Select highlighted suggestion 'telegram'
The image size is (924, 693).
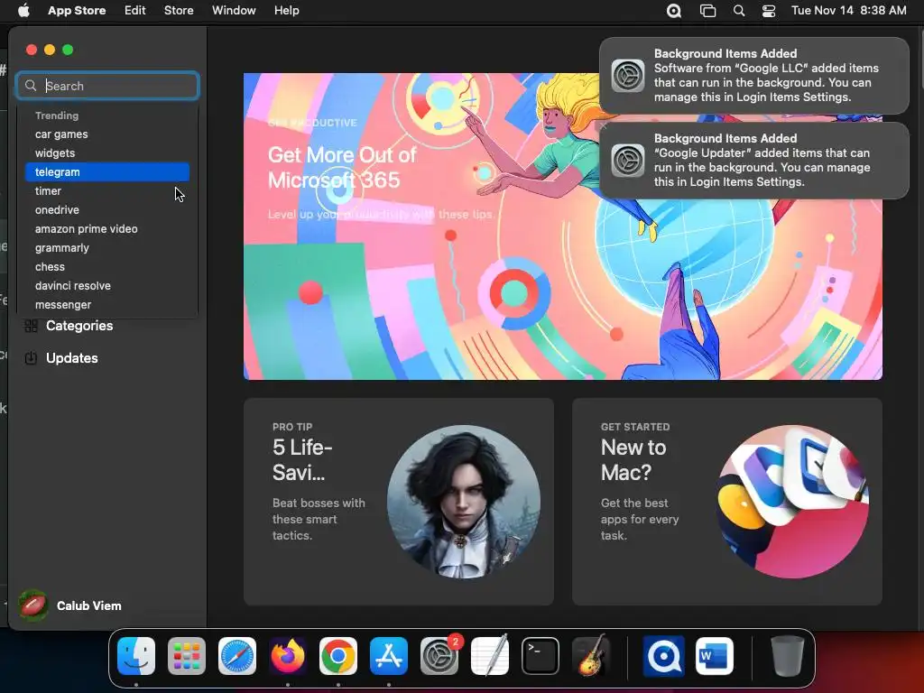pyautogui.click(x=107, y=172)
